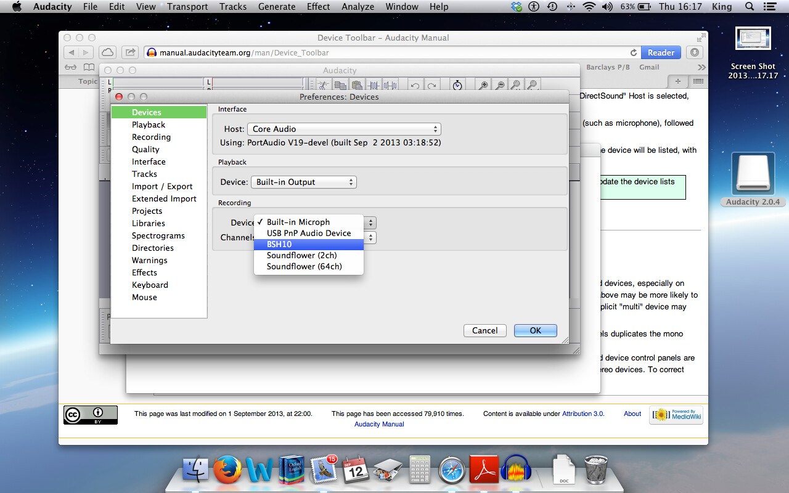This screenshot has width=789, height=493.
Task: Open Wi-Fi status menu in menu bar
Action: tap(589, 7)
